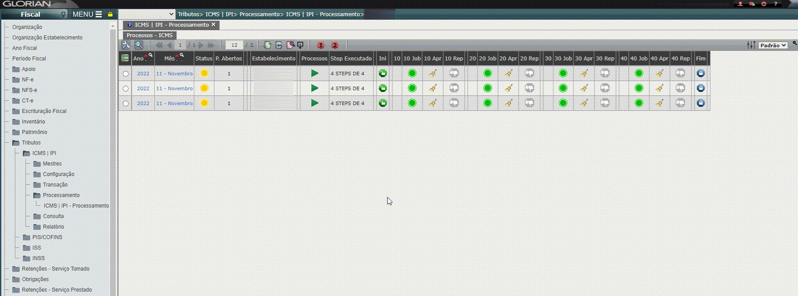Click the Fiscal module header
Image resolution: width=798 pixels, height=296 pixels.
(31, 14)
